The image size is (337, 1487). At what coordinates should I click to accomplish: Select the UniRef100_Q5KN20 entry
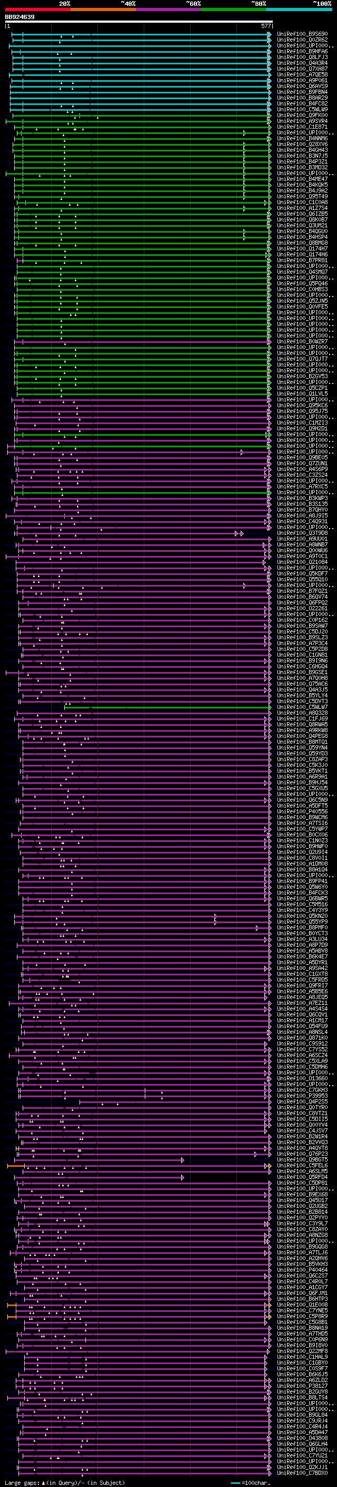click(x=302, y=916)
